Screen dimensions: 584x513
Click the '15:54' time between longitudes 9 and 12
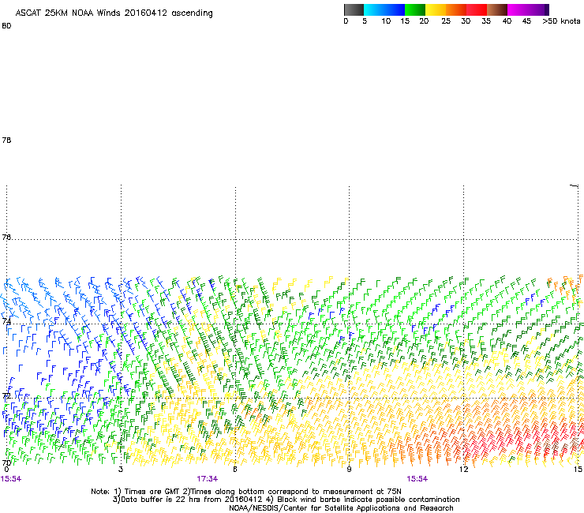[417, 479]
